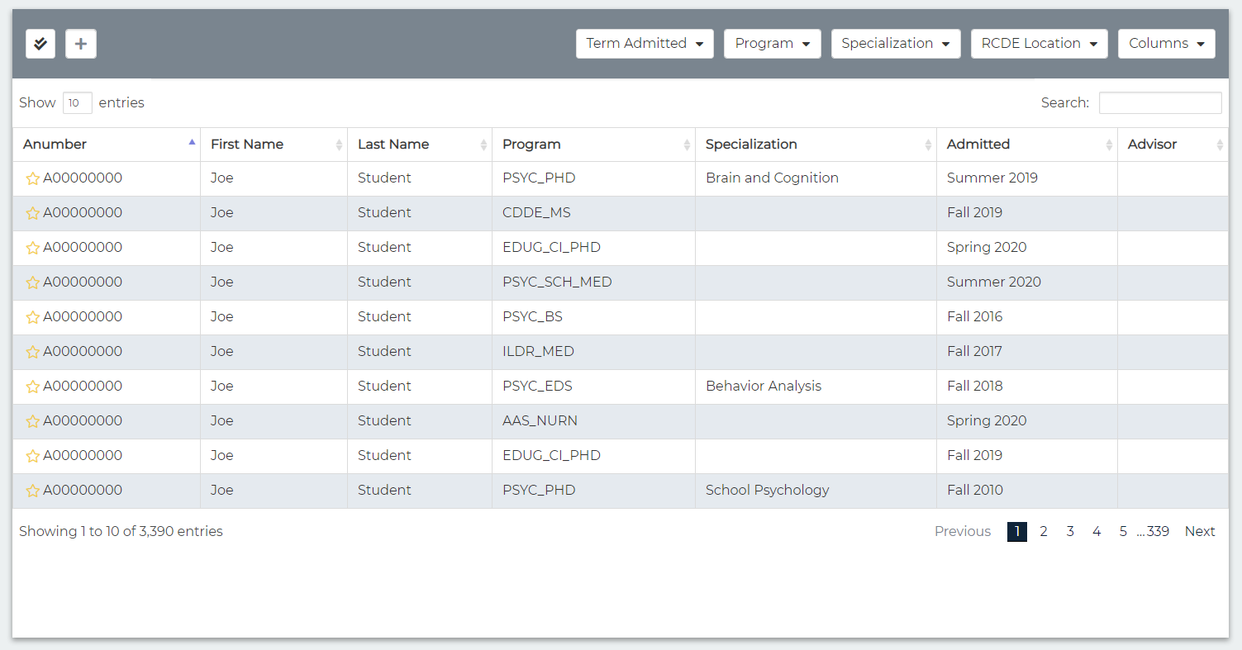Jump to page 339
Image resolution: width=1242 pixels, height=650 pixels.
[x=1157, y=532]
